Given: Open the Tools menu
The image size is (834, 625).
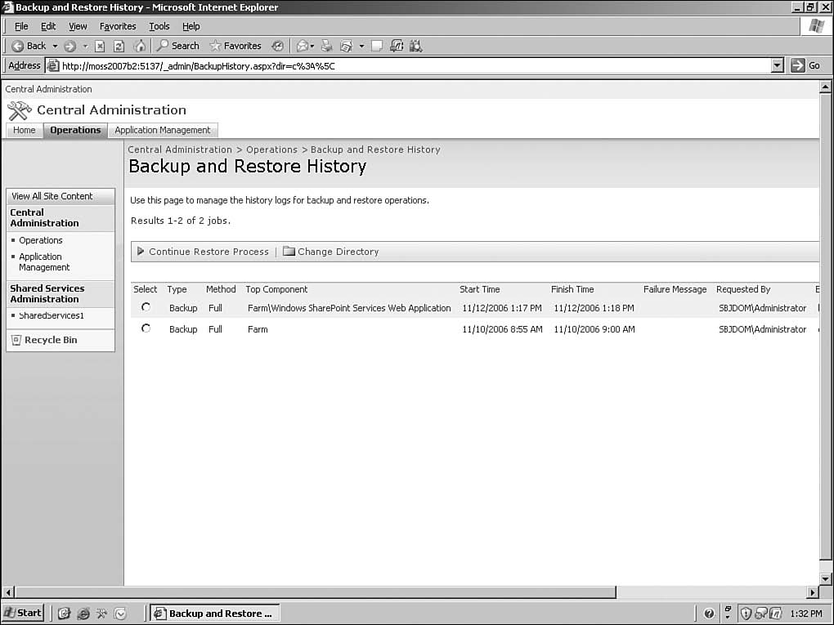Looking at the screenshot, I should (159, 26).
